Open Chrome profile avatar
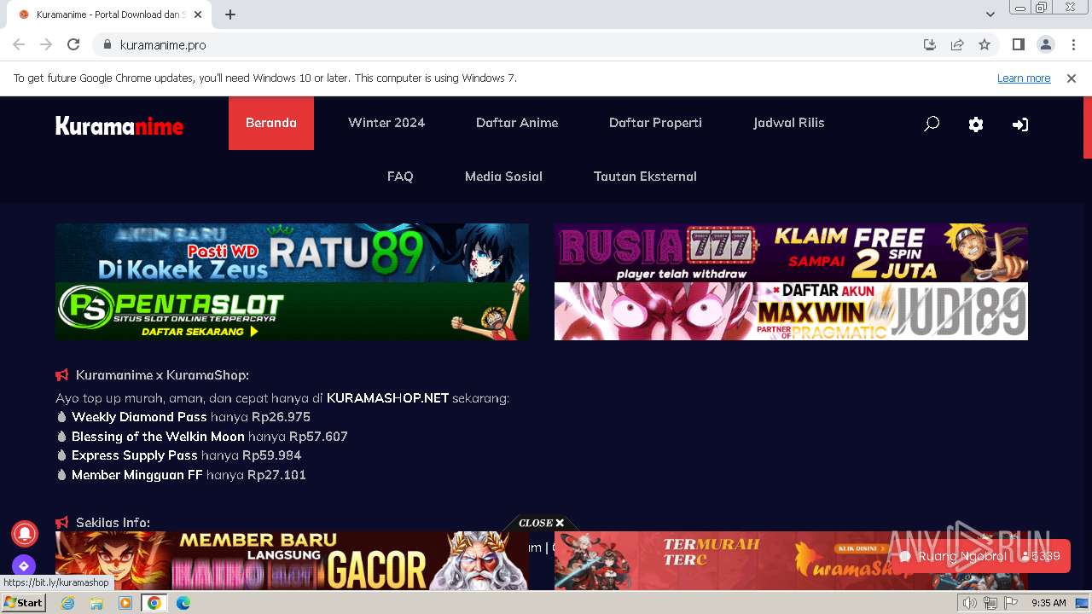The width and height of the screenshot is (1092, 614). pos(1046,44)
